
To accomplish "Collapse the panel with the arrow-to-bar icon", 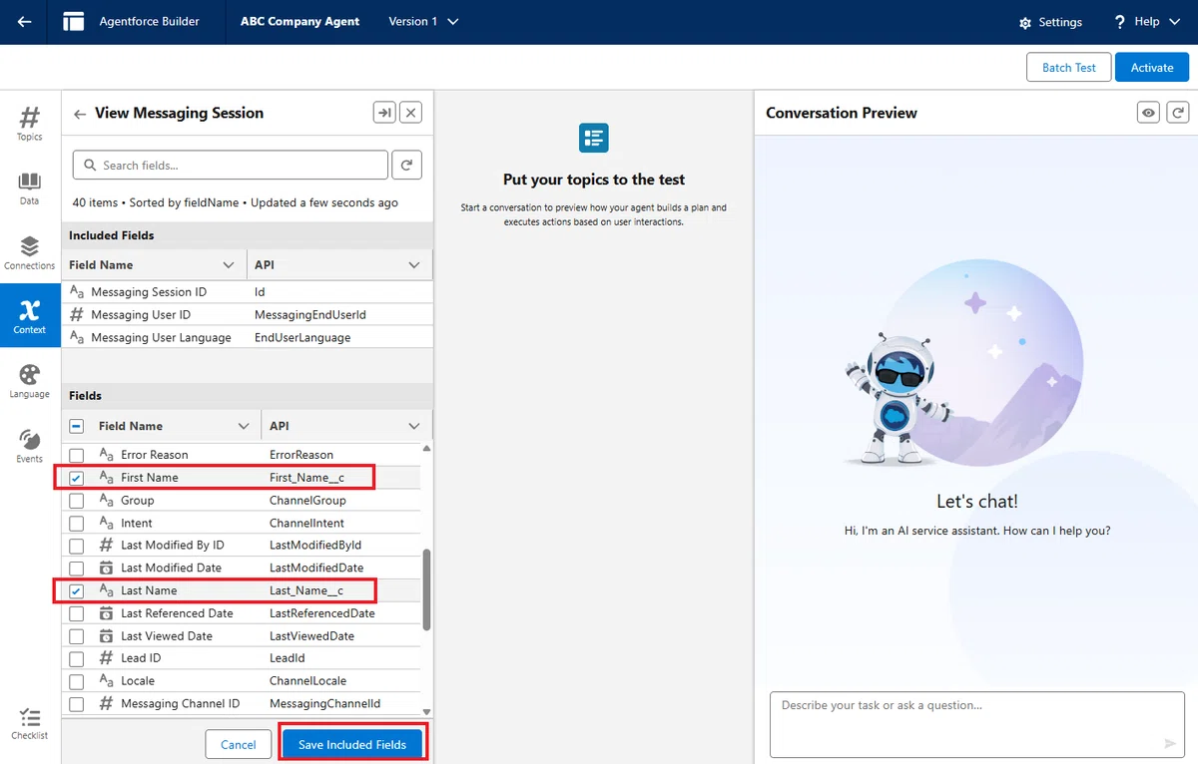I will point(384,113).
